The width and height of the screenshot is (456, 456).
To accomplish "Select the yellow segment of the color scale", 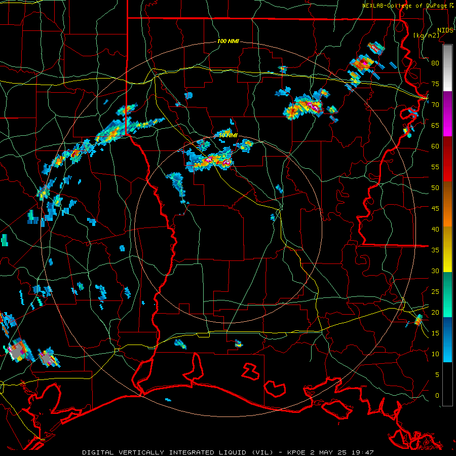I will (448, 249).
